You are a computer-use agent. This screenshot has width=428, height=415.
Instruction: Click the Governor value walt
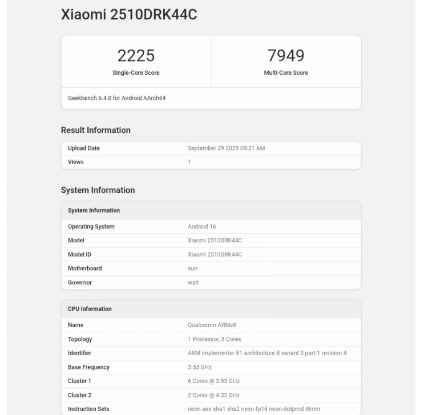[193, 283]
